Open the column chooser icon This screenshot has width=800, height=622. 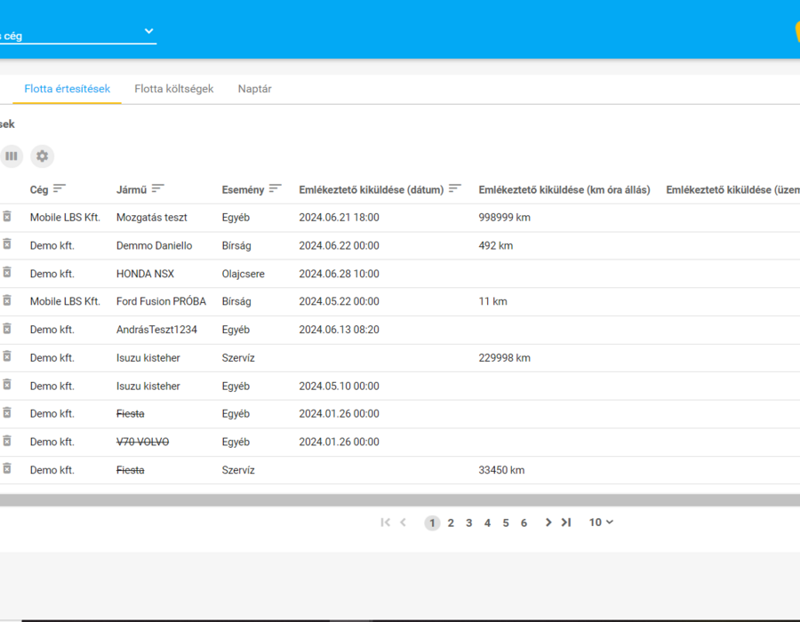[x=12, y=156]
